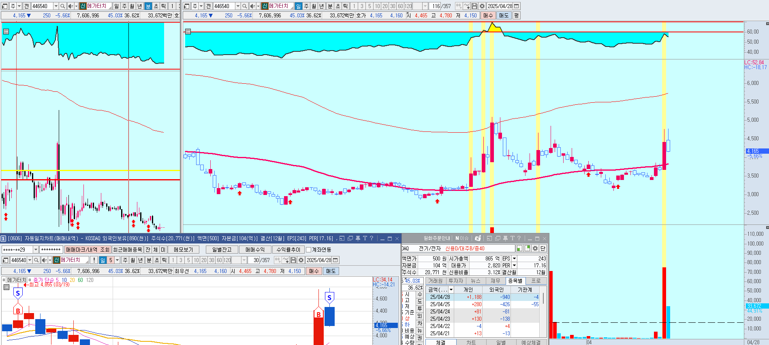Click the 수익률추이 button
Image resolution: width=769 pixels, height=345 pixels.
pyautogui.click(x=288, y=250)
